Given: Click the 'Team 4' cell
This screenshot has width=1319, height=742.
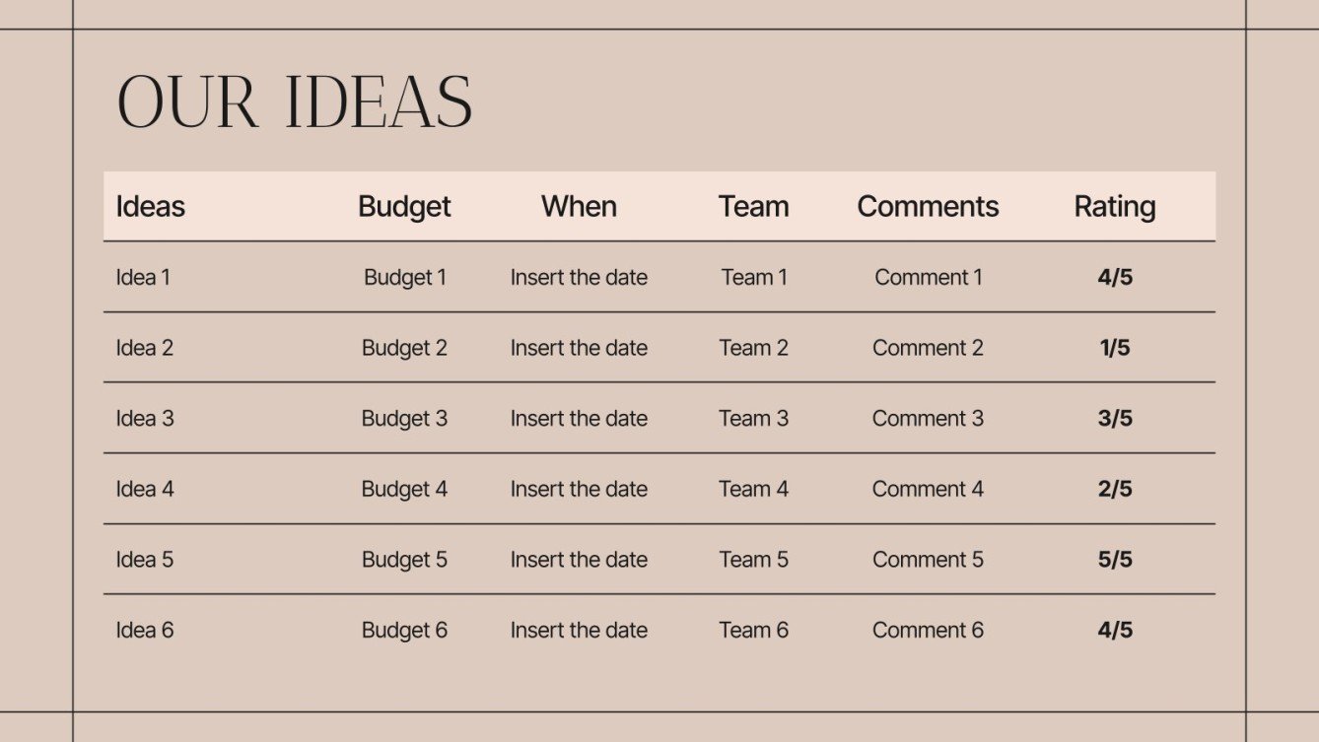Looking at the screenshot, I should coord(753,489).
